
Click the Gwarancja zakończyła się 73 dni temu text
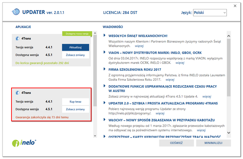point(42,117)
